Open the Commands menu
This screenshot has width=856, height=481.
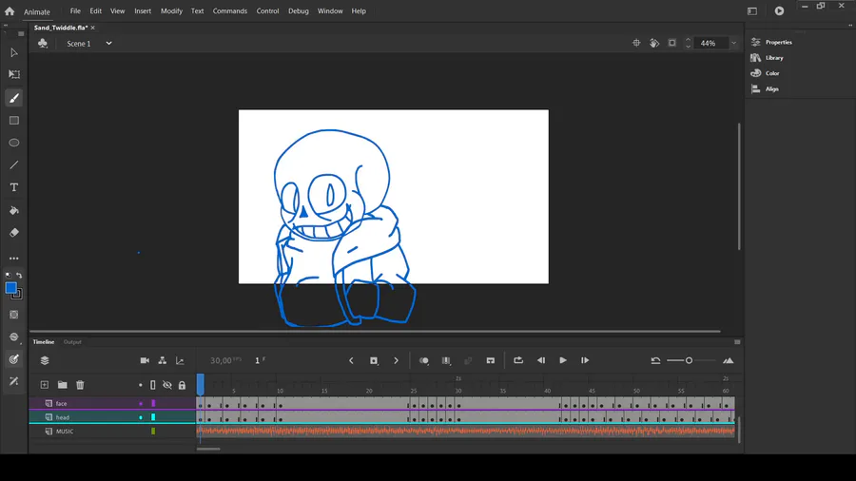[x=230, y=10]
